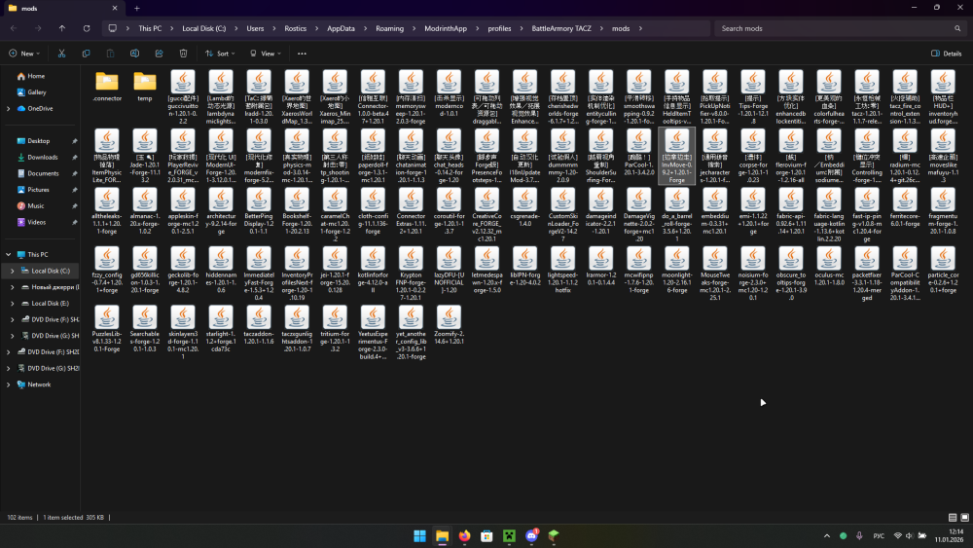Click the PC monitor icon in address bar
The height and width of the screenshot is (548, 973).
112,28
